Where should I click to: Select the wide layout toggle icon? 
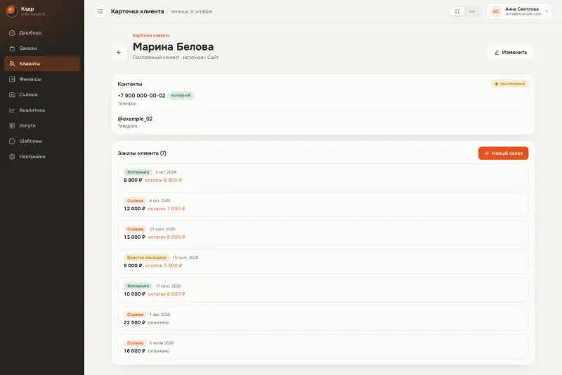(x=472, y=11)
